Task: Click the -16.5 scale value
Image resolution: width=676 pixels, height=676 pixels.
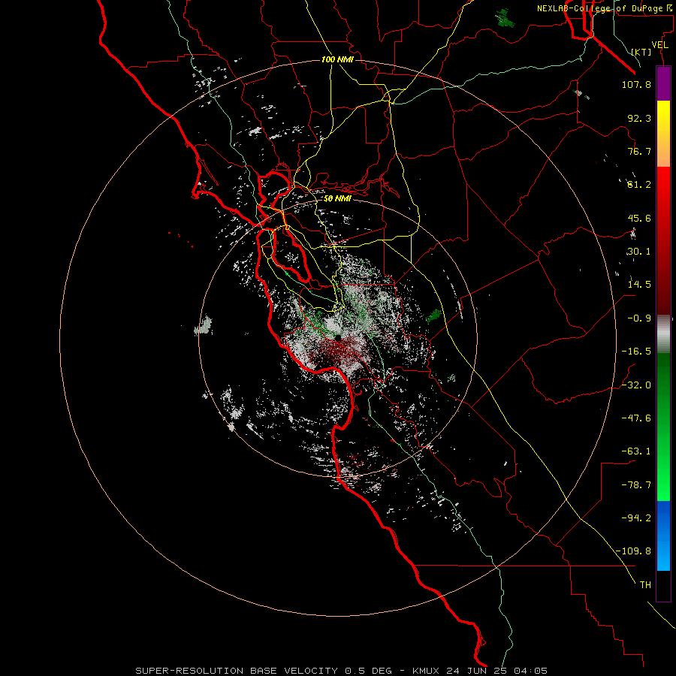Action: click(636, 352)
